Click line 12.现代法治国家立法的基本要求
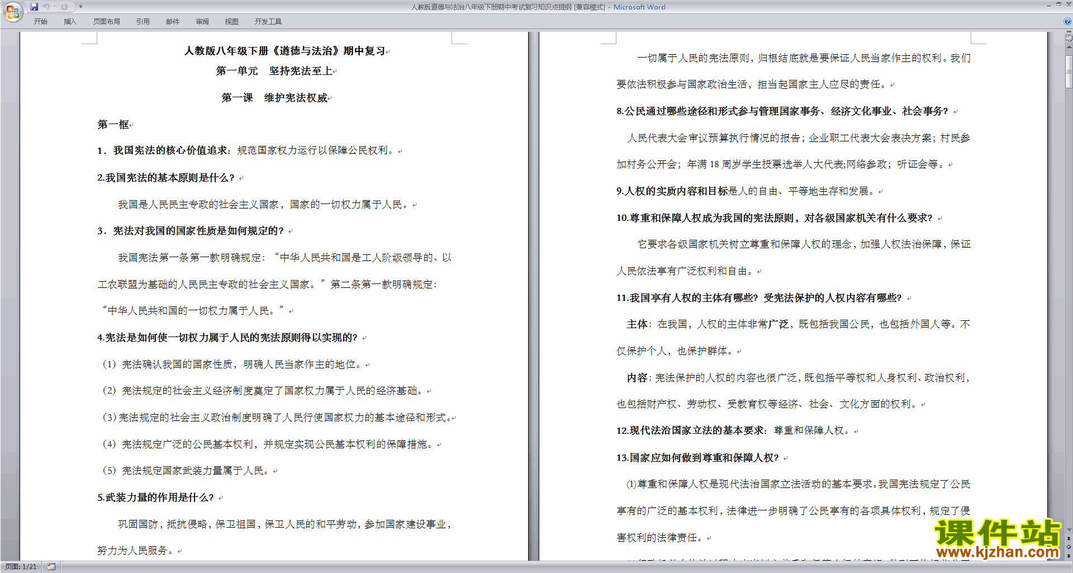 (x=734, y=430)
